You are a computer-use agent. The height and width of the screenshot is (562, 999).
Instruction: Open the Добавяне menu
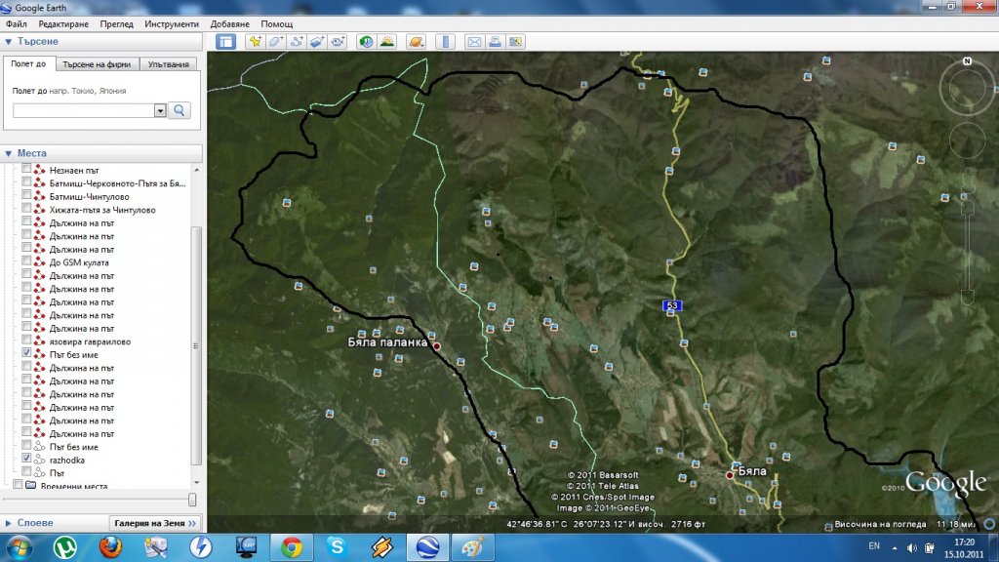[x=230, y=24]
